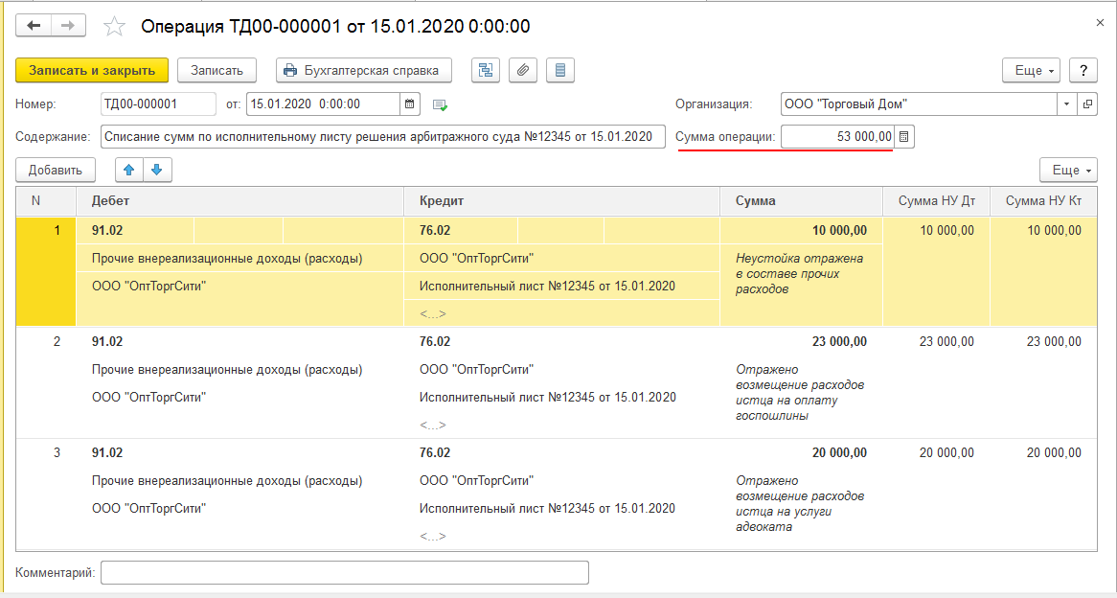Open the attached files paperclip icon

pos(523,70)
